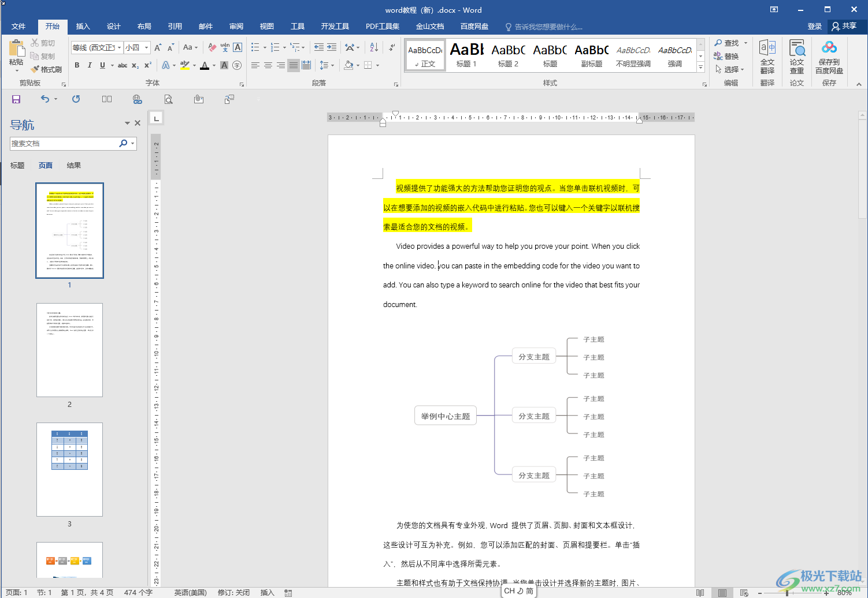This screenshot has width=868, height=598.
Task: Show or hide paragraph marks
Action: (392, 47)
